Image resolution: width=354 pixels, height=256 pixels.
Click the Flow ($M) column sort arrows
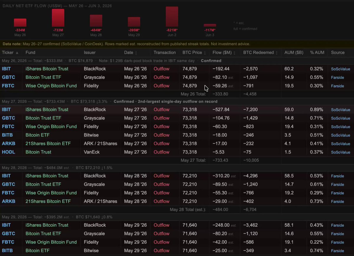[235, 53]
